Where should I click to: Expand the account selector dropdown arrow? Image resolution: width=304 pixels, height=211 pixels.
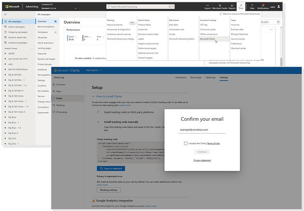[x=76, y=8]
